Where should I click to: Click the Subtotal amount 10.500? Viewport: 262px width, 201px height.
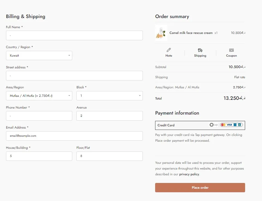[237, 67]
